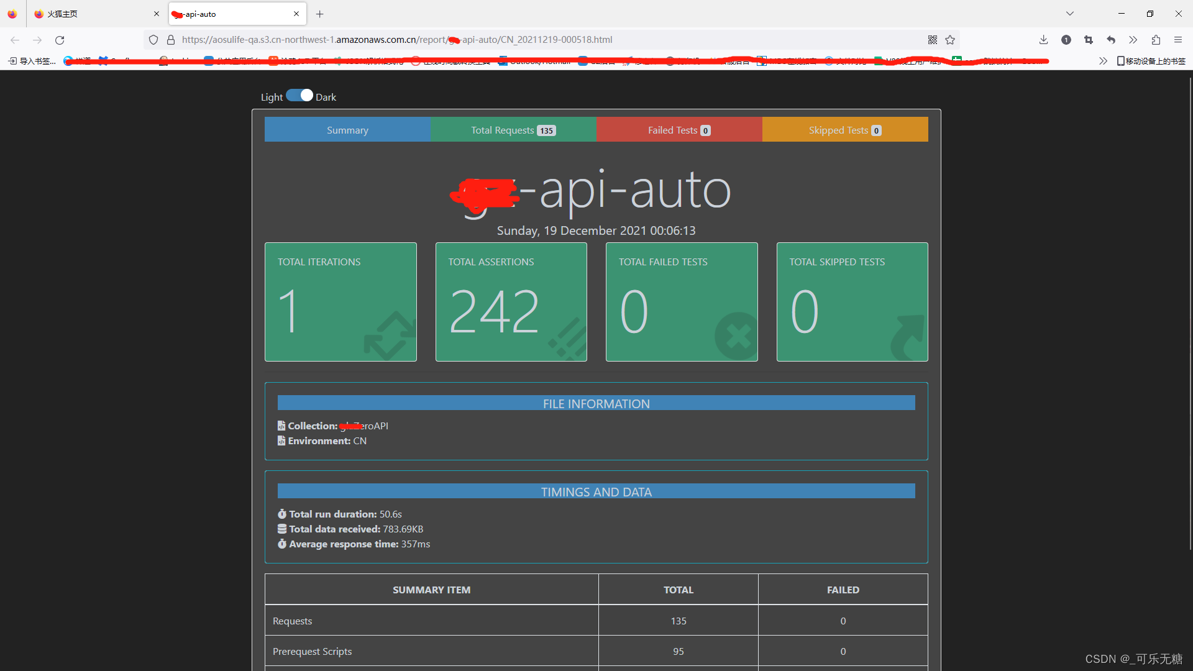
Task: Click the site security padlock icon
Action: [171, 40]
